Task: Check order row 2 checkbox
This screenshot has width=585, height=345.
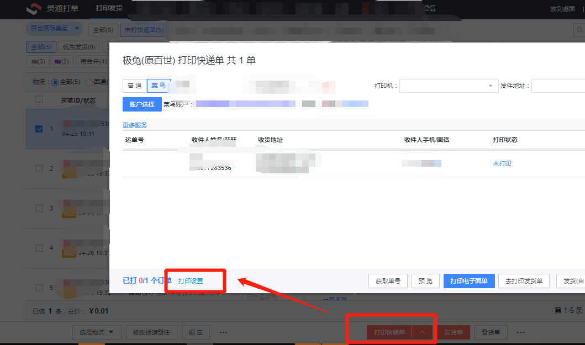Action: [39, 168]
